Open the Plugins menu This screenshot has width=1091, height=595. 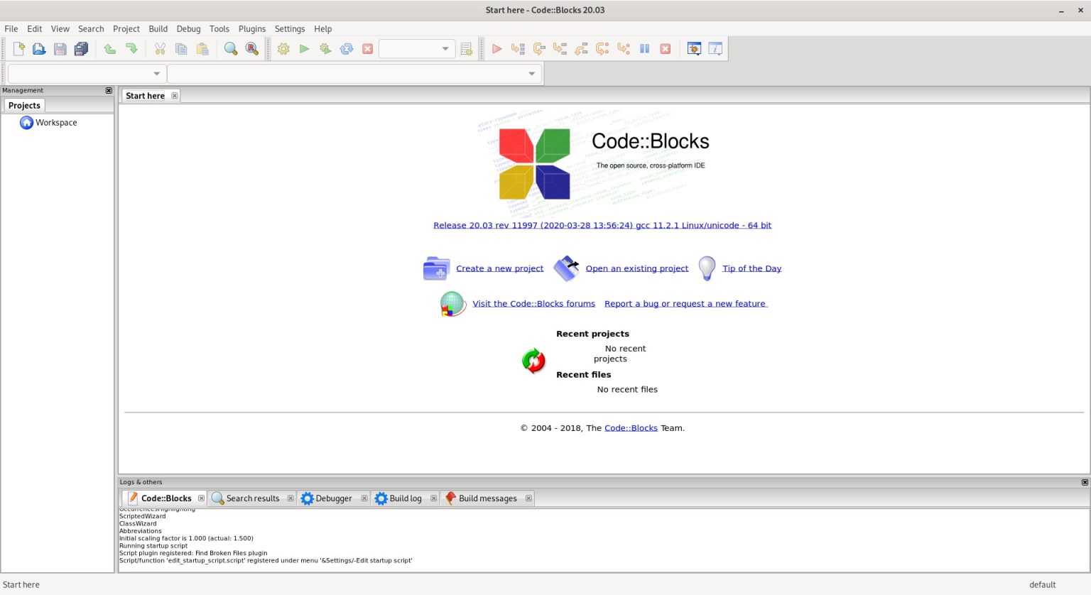click(x=252, y=29)
